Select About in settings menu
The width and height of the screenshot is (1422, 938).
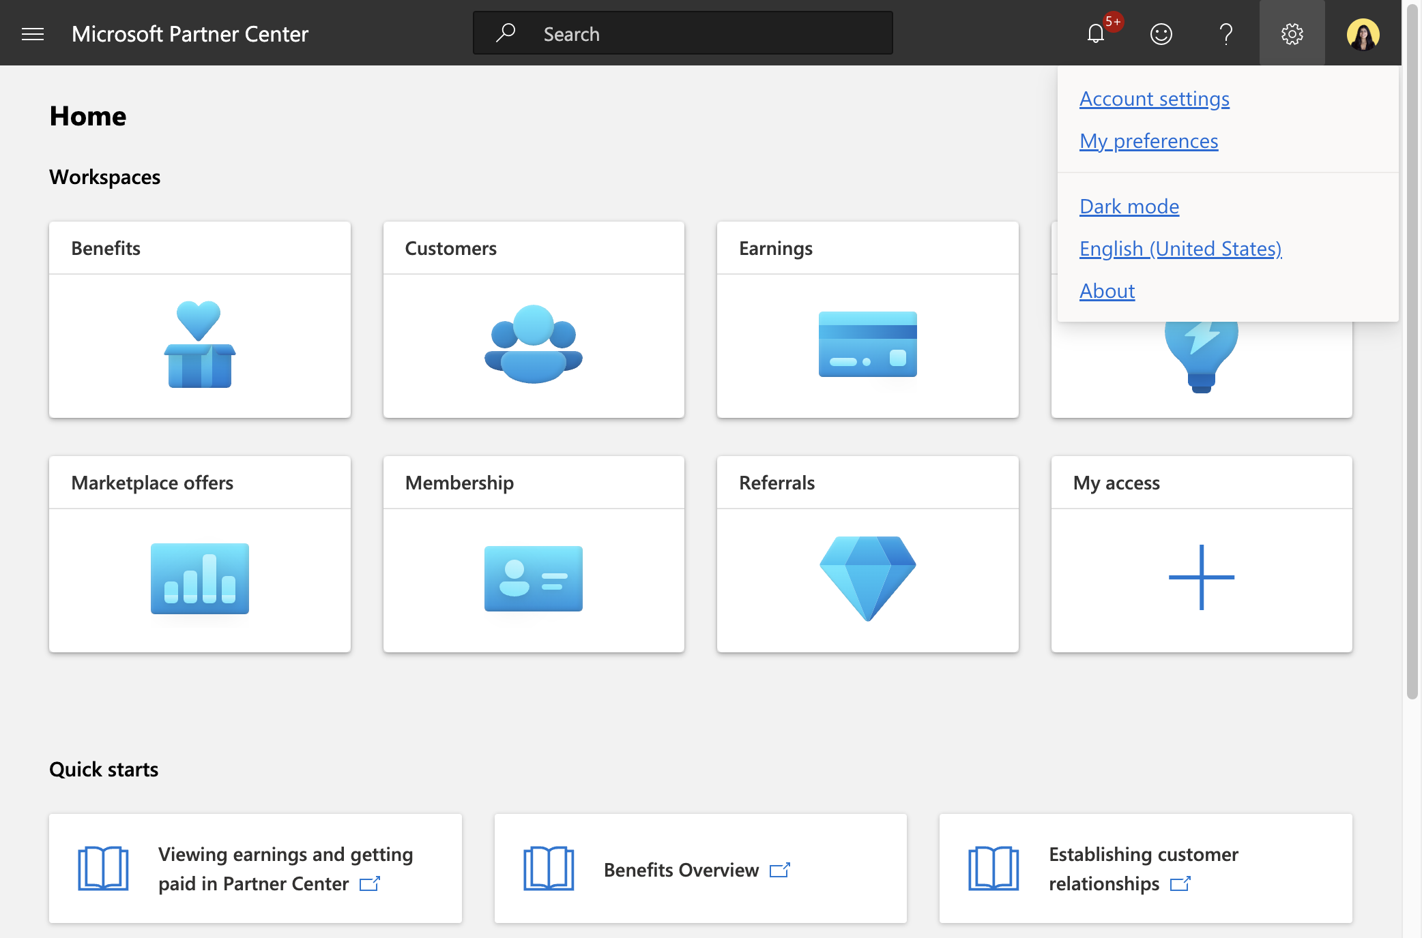1107,291
